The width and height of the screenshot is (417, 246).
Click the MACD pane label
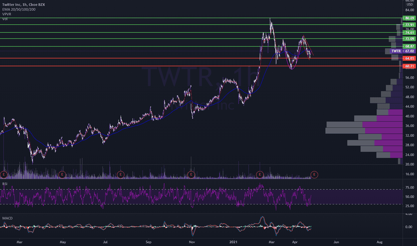click(8, 218)
